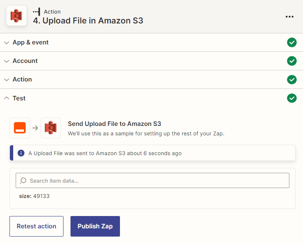The height and width of the screenshot is (244, 303).
Task: Click the Account section green checkmark
Action: point(292,61)
